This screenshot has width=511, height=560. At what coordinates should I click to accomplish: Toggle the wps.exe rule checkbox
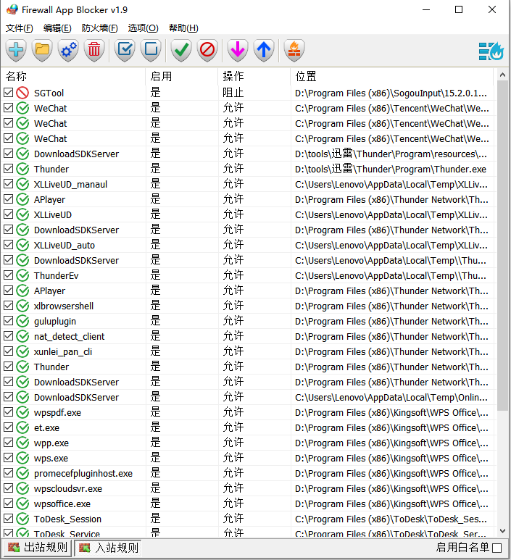point(8,458)
